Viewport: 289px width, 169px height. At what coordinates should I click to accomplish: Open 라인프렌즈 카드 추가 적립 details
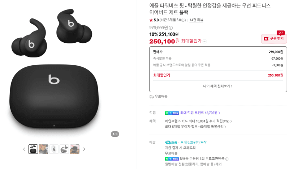coord(198,121)
